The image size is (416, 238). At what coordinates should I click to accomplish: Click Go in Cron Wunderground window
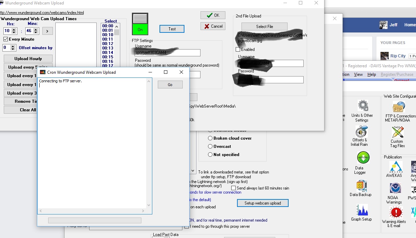point(170,85)
